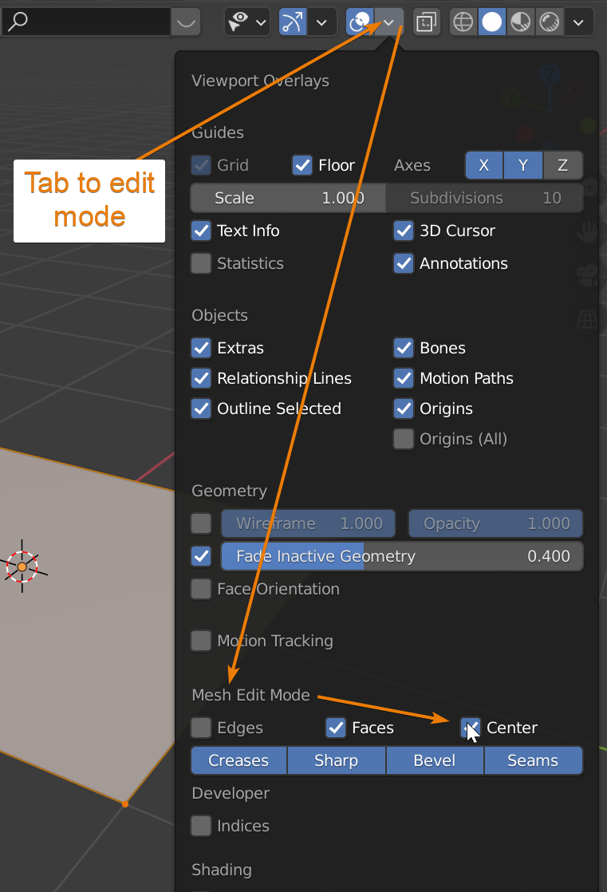607x892 pixels.
Task: Toggle the Sharp button
Action: coord(337,760)
